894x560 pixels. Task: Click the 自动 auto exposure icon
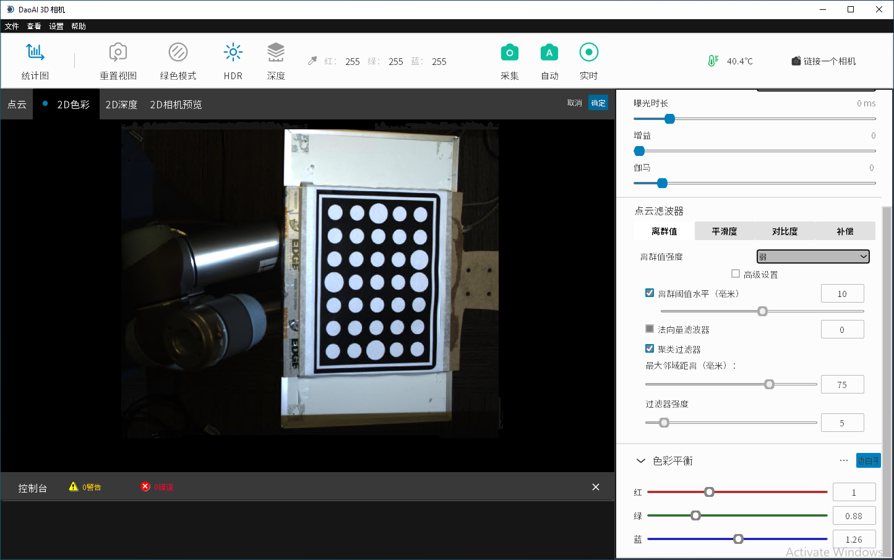point(549,53)
